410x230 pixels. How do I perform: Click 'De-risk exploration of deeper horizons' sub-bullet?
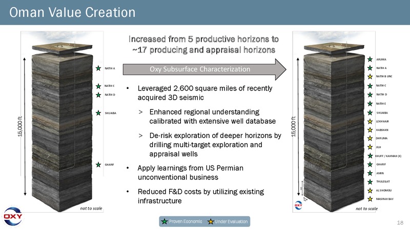click(x=215, y=145)
